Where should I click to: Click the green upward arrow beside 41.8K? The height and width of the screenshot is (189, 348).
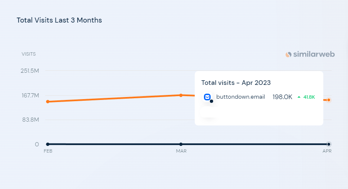(x=299, y=97)
